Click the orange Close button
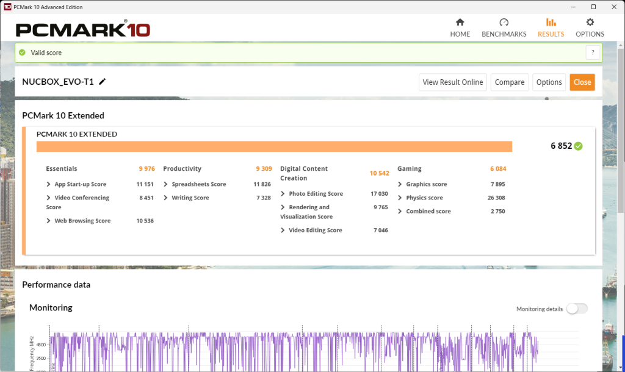Screen dimensions: 625x372 click(582, 82)
